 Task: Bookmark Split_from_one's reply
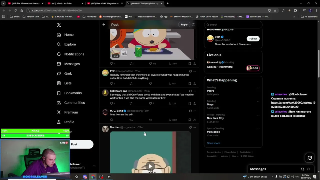tap(189, 103)
